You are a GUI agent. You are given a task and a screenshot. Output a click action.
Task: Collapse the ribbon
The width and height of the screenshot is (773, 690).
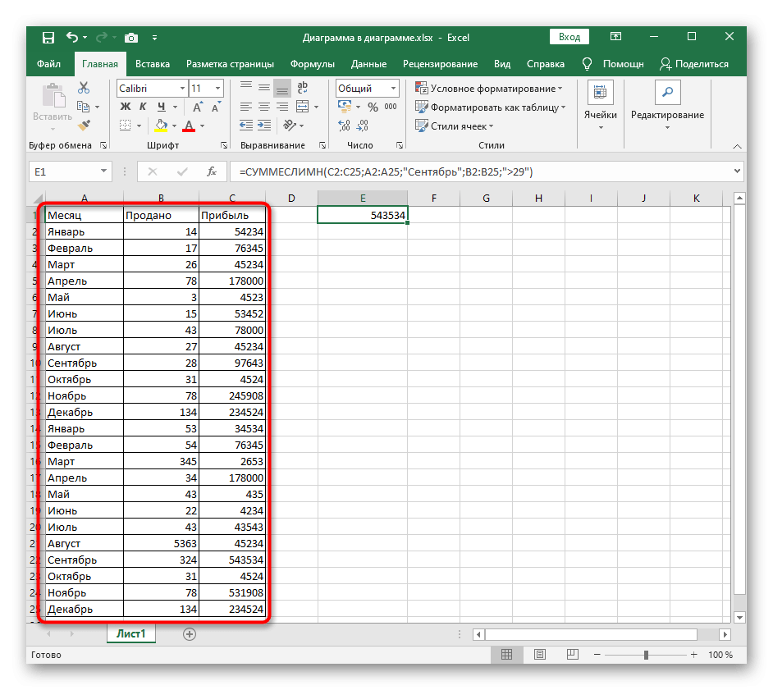[737, 146]
